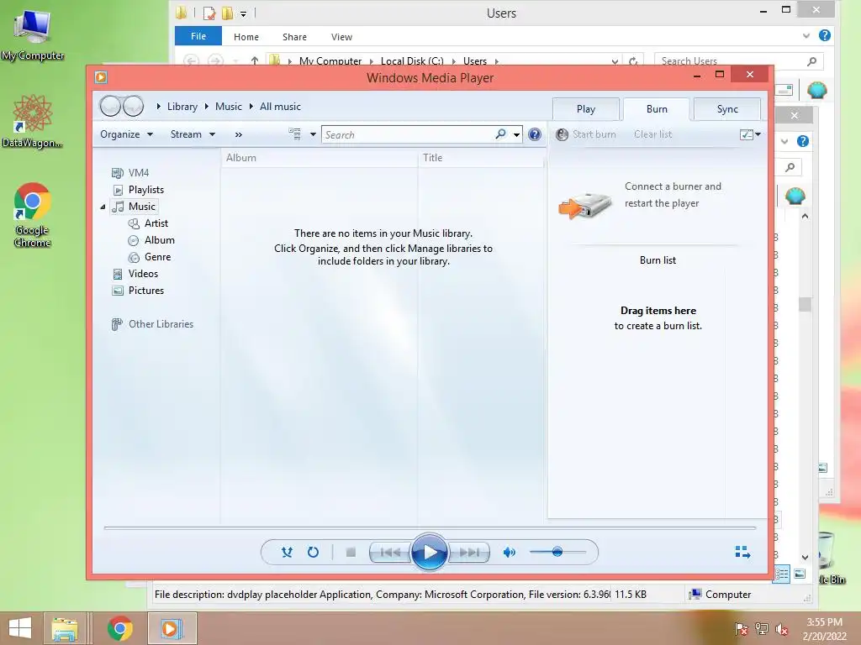Open the Home tab in Users window
The width and height of the screenshot is (861, 645).
[246, 37]
